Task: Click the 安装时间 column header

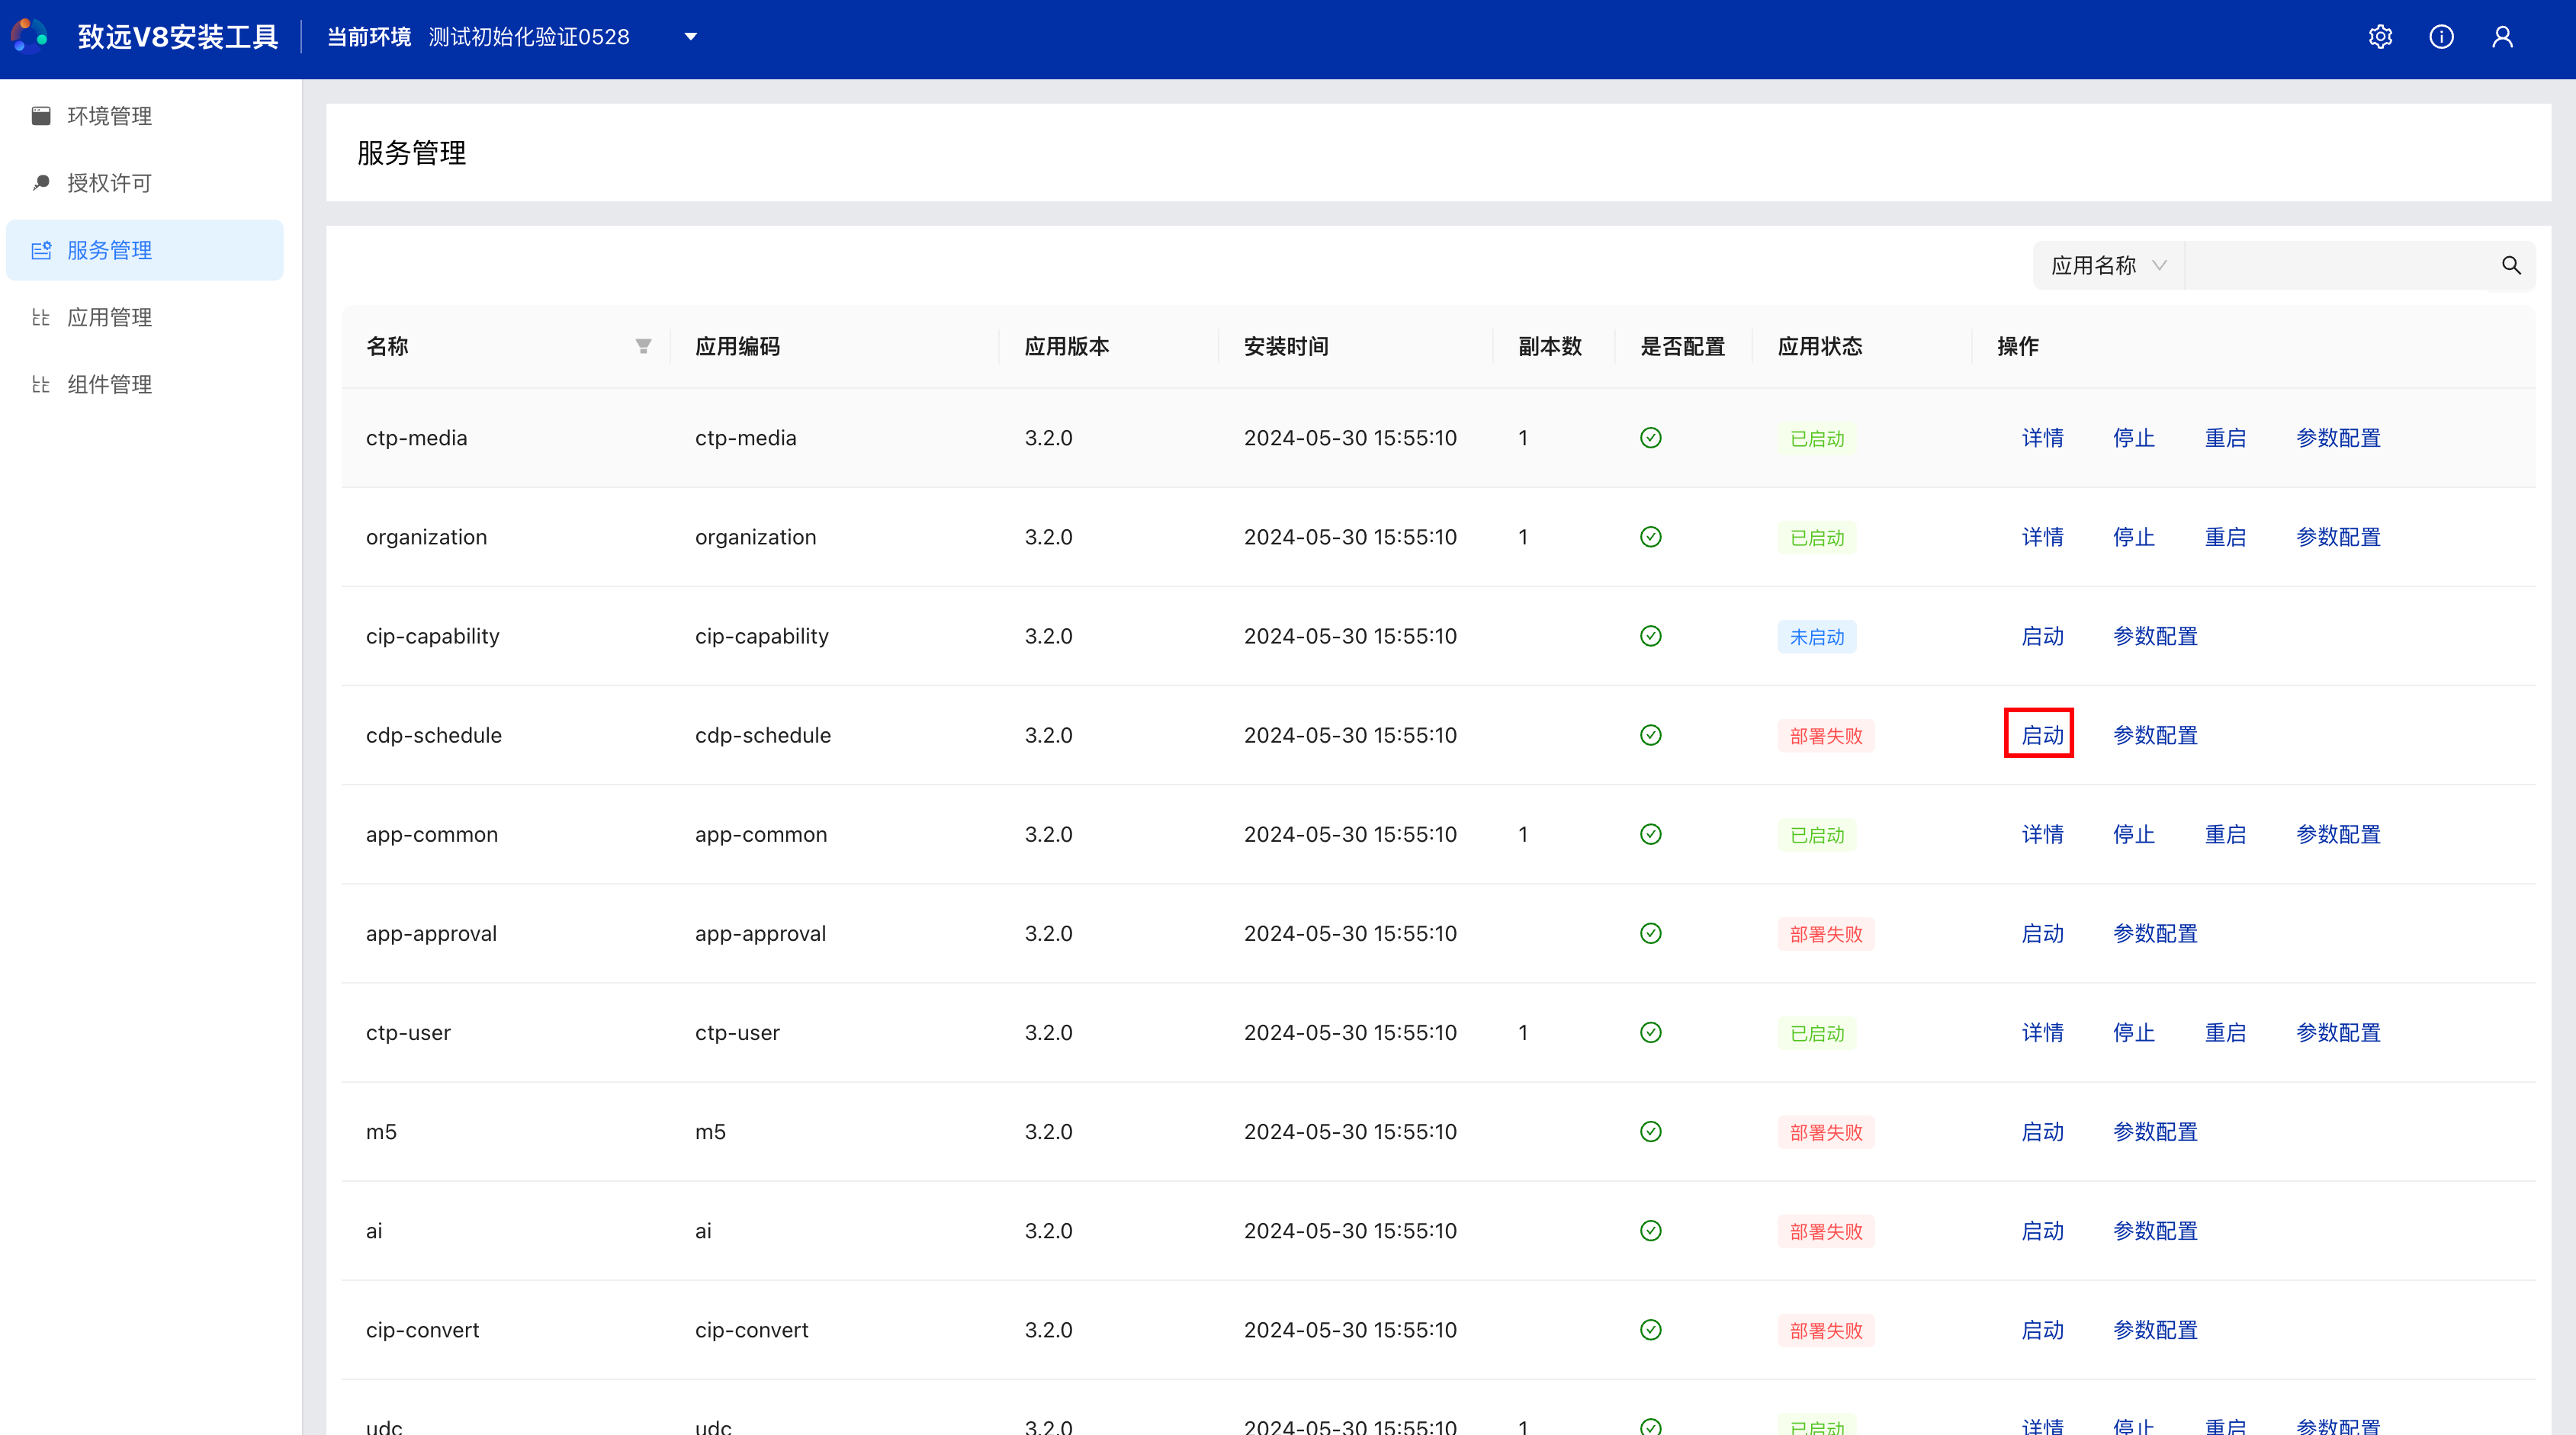Action: [x=1285, y=346]
